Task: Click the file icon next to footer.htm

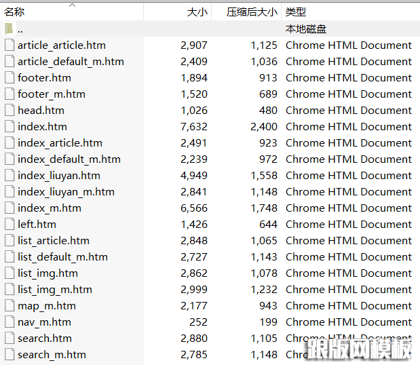Action: coord(9,78)
